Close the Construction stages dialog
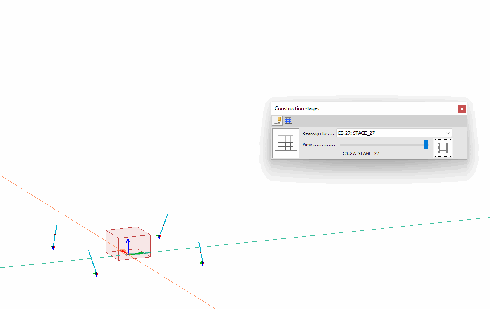Screen dimensions: 490x309 click(x=462, y=109)
